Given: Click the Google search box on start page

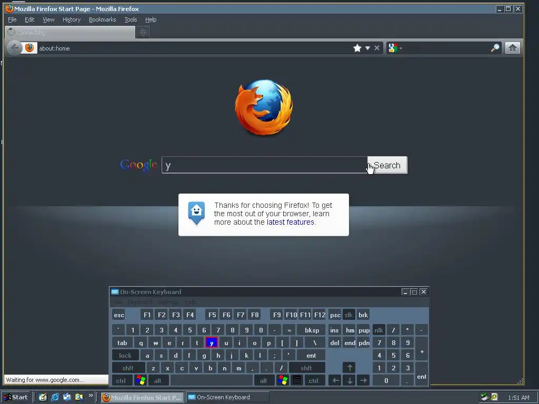Looking at the screenshot, I should pyautogui.click(x=264, y=165).
